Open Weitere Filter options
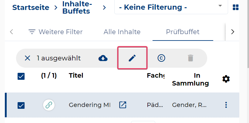The width and height of the screenshot is (249, 123). point(56,32)
